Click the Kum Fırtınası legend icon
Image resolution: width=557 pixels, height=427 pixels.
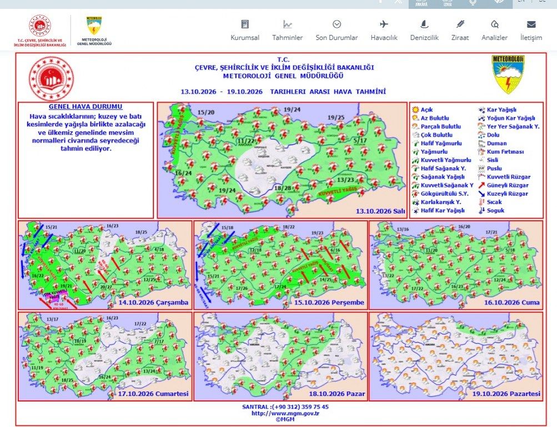[481, 152]
